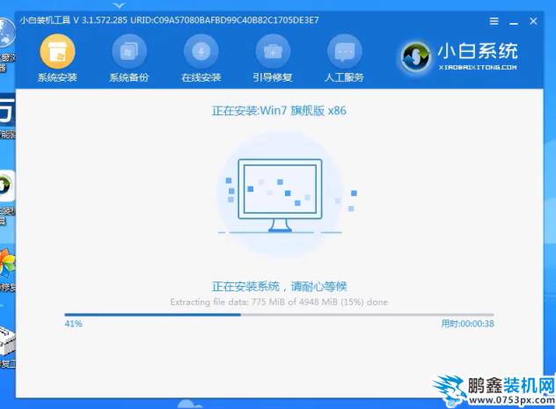Click the 系统备份 tab label
Viewport: 556px width, 409px height.
click(129, 77)
